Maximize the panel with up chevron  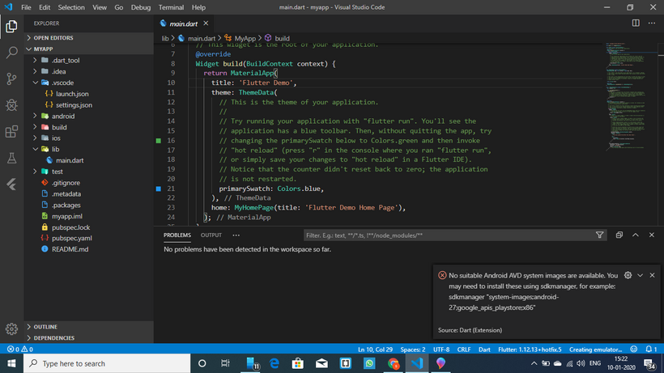tap(636, 235)
